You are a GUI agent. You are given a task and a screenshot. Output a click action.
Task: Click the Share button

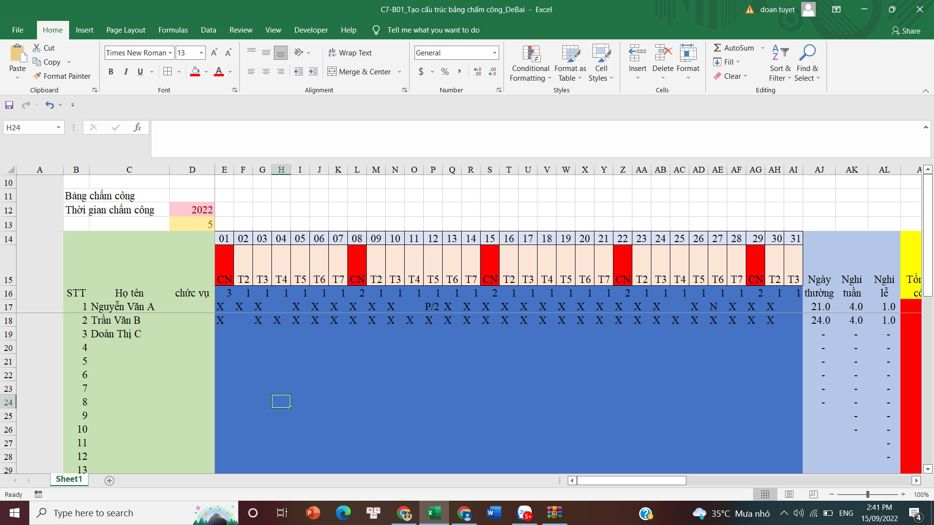point(906,31)
